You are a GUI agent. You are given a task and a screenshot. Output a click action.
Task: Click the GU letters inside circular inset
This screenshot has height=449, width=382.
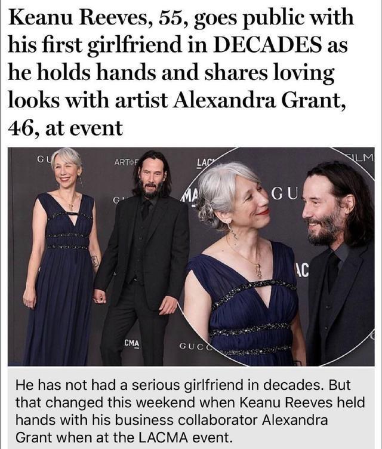coord(285,194)
